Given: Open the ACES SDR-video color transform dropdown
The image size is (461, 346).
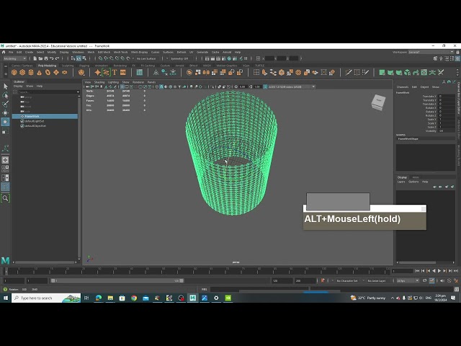Looking at the screenshot, I should click(x=291, y=86).
